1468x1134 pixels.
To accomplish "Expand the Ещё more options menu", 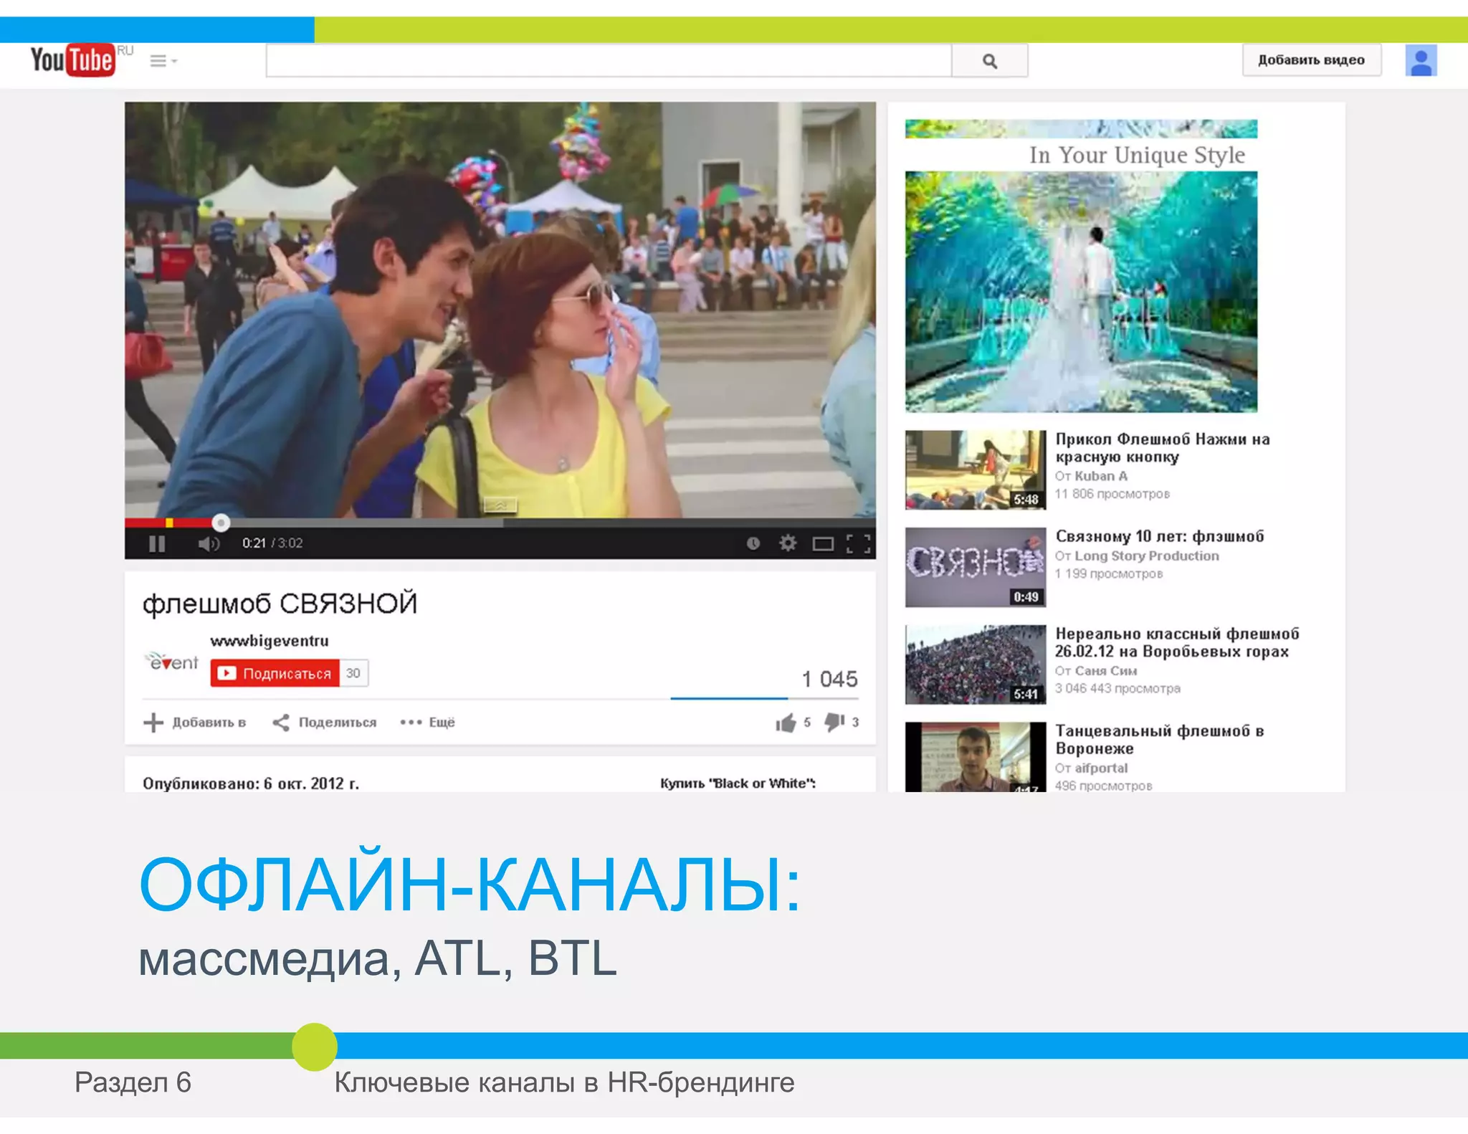I will [x=428, y=722].
